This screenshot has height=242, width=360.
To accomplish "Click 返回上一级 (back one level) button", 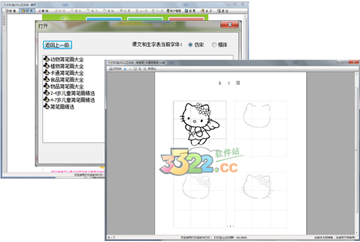I will pos(58,45).
